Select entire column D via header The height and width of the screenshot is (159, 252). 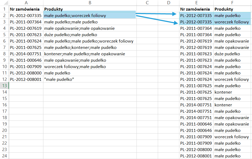168,3
